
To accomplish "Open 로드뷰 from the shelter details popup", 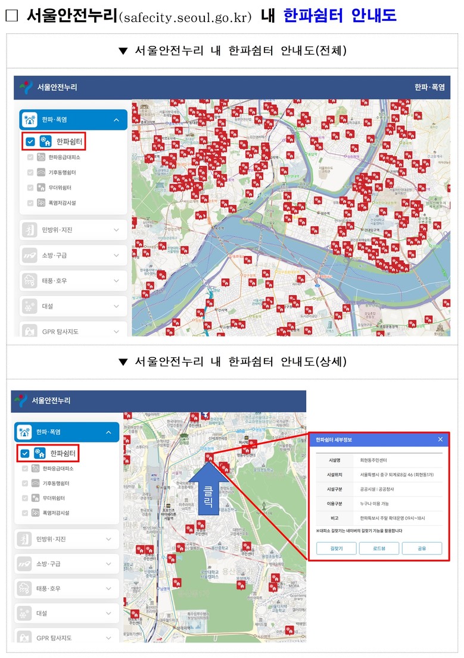I will point(378,548).
